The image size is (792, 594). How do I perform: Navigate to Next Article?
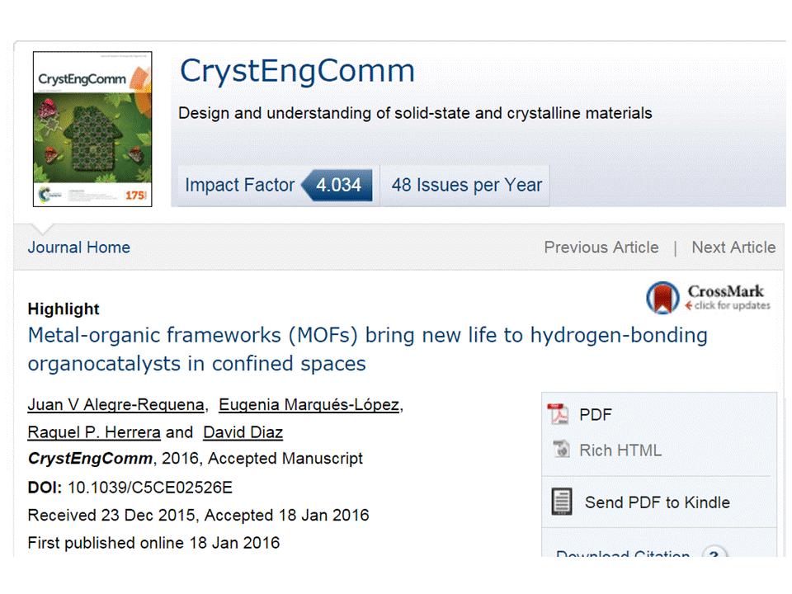733,247
